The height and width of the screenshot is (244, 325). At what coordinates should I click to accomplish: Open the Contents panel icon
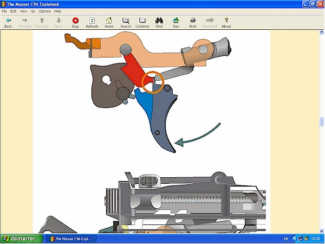coord(142,23)
